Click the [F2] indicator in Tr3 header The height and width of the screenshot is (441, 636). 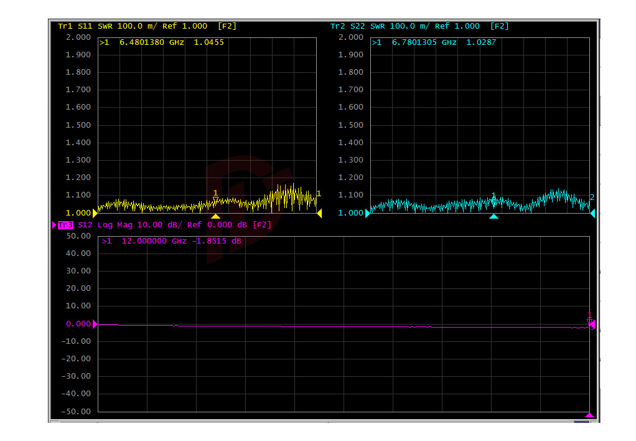(262, 225)
